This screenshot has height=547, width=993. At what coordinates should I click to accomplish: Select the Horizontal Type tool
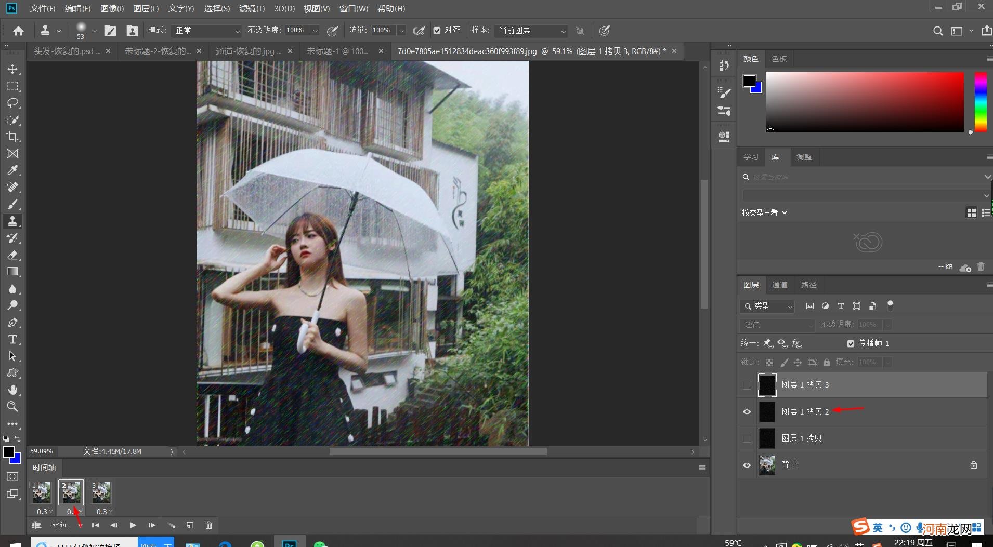point(12,339)
